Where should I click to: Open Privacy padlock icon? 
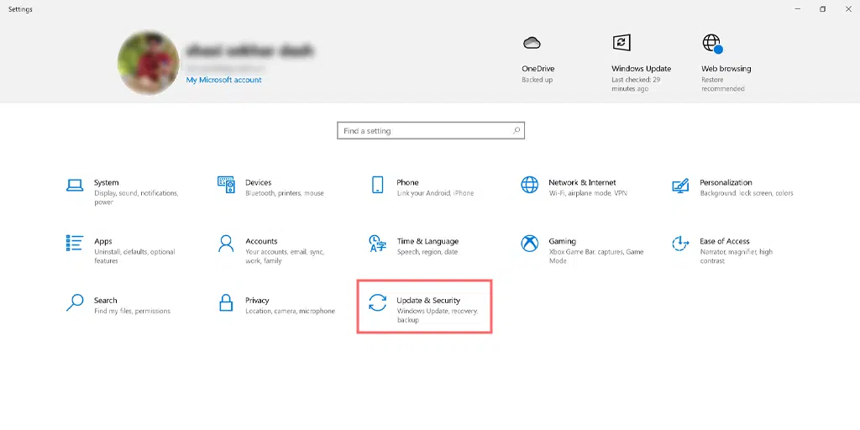(x=226, y=302)
